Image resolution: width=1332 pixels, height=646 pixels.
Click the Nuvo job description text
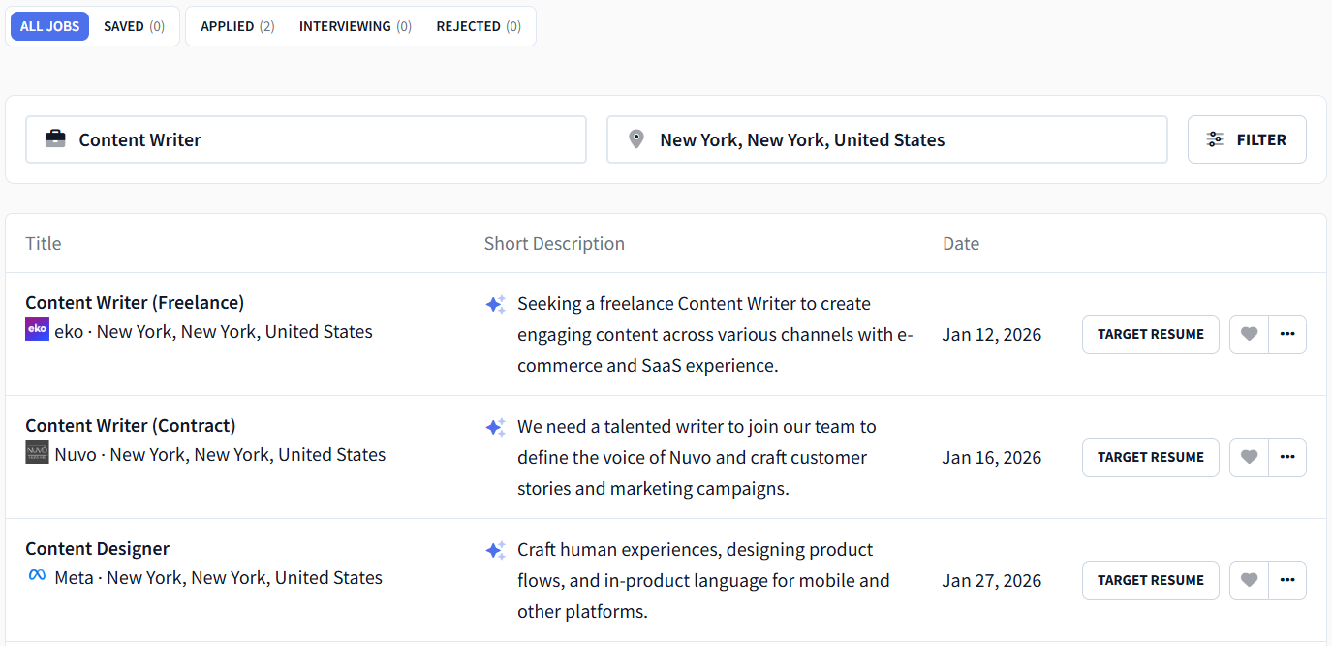(x=697, y=457)
